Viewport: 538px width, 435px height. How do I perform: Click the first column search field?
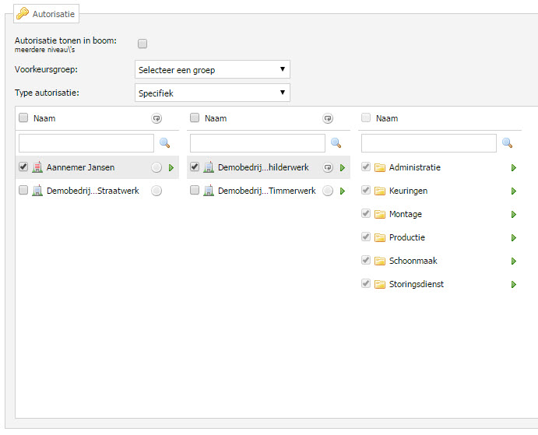pos(86,143)
